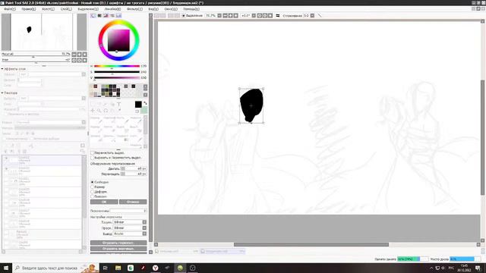Open the Выделение menu
The width and height of the screenshot is (486, 273).
click(88, 9)
